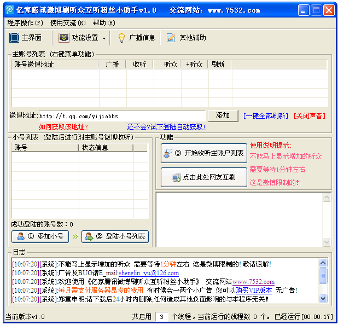Click the 广播 column header
The height and width of the screenshot is (325, 338).
[112, 64]
